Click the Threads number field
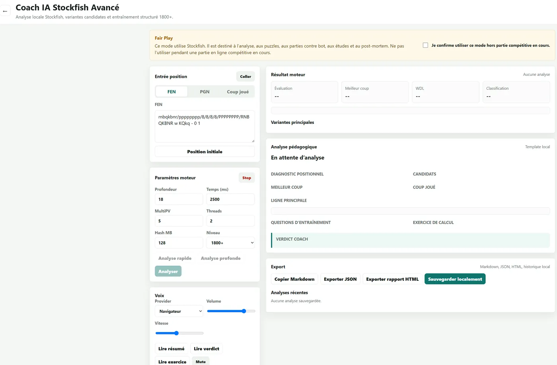Image resolution: width=557 pixels, height=365 pixels. tap(230, 221)
